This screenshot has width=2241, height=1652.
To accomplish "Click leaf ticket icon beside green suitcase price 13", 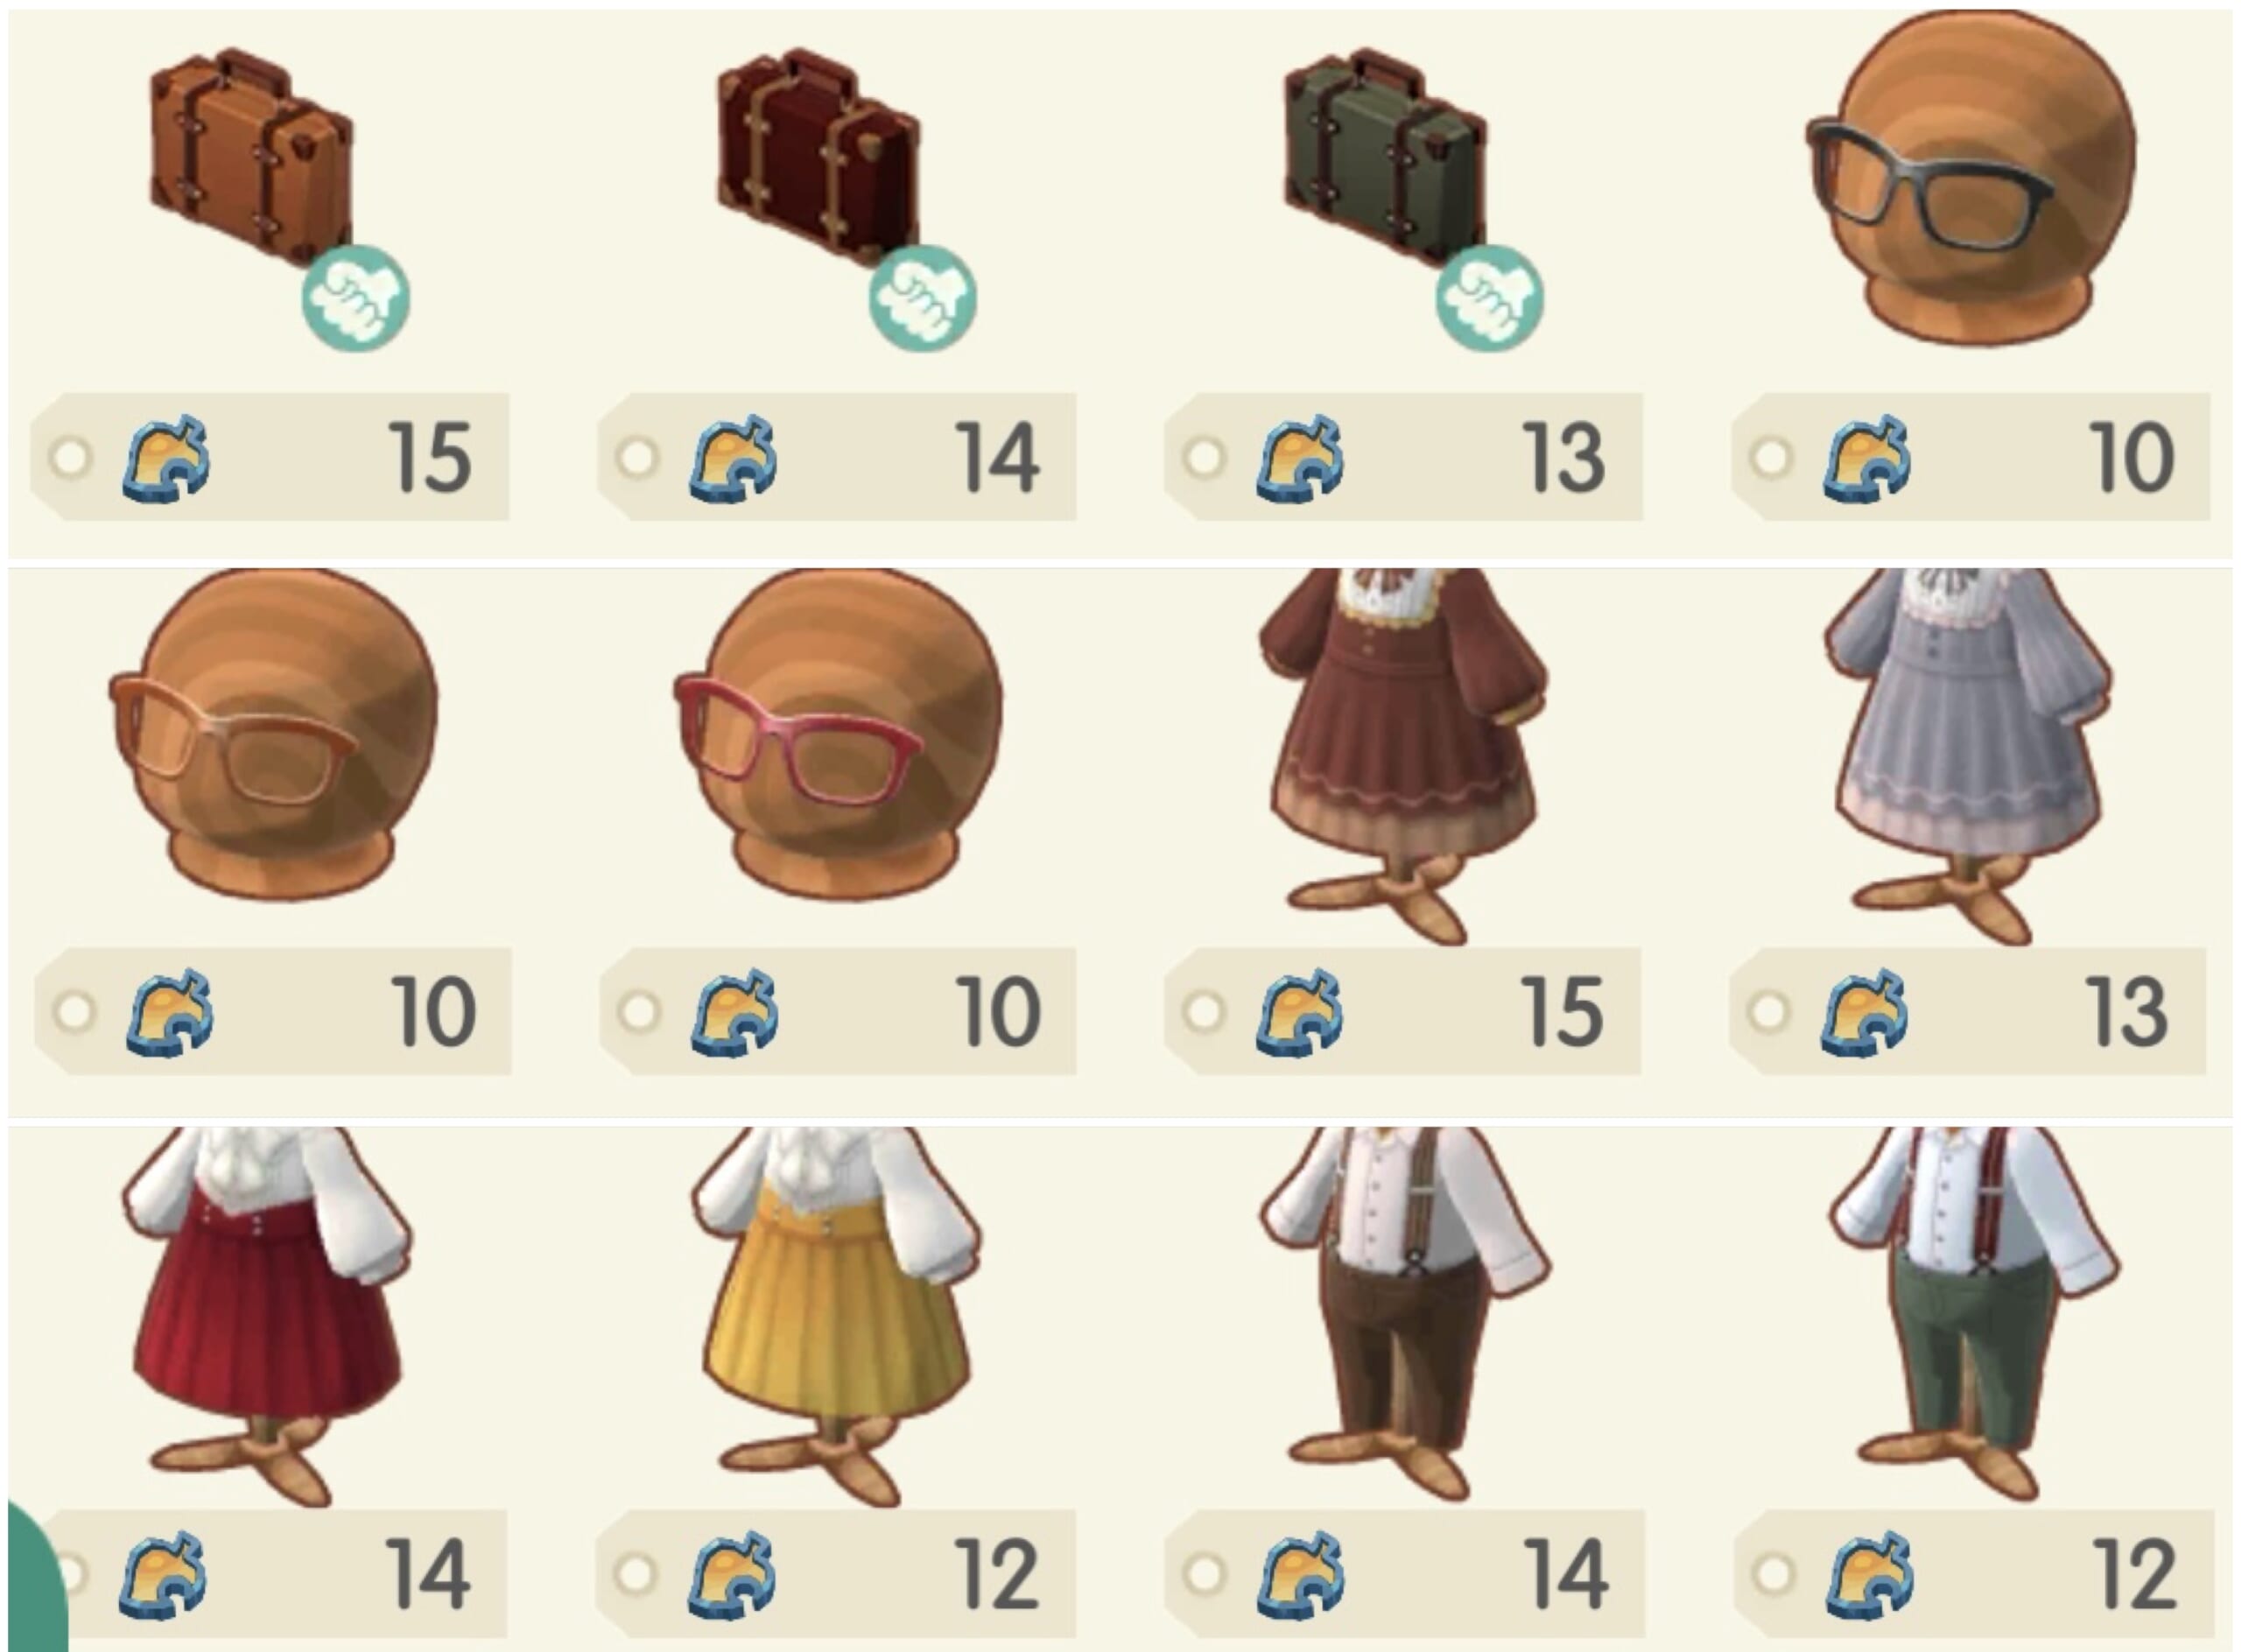I will (x=1300, y=458).
